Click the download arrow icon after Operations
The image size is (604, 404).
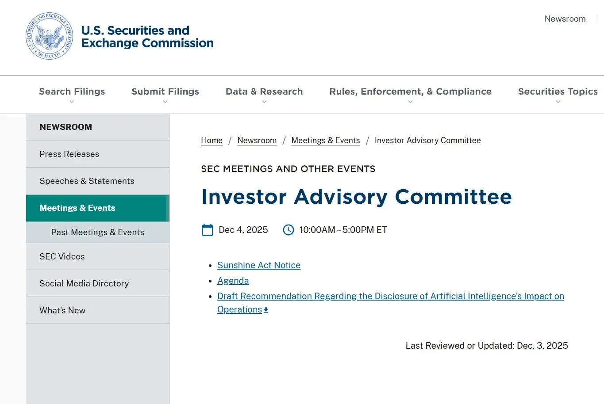[266, 310]
